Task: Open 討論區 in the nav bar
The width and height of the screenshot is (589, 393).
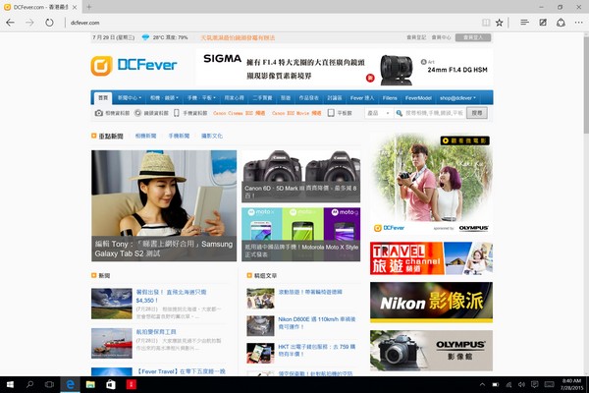Action: click(x=335, y=98)
